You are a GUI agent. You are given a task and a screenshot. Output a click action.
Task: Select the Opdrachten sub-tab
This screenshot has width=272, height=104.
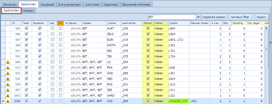coord(11,10)
